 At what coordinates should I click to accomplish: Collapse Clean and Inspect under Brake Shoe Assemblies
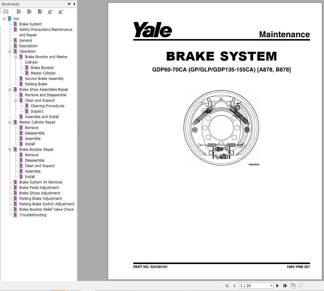point(15,101)
